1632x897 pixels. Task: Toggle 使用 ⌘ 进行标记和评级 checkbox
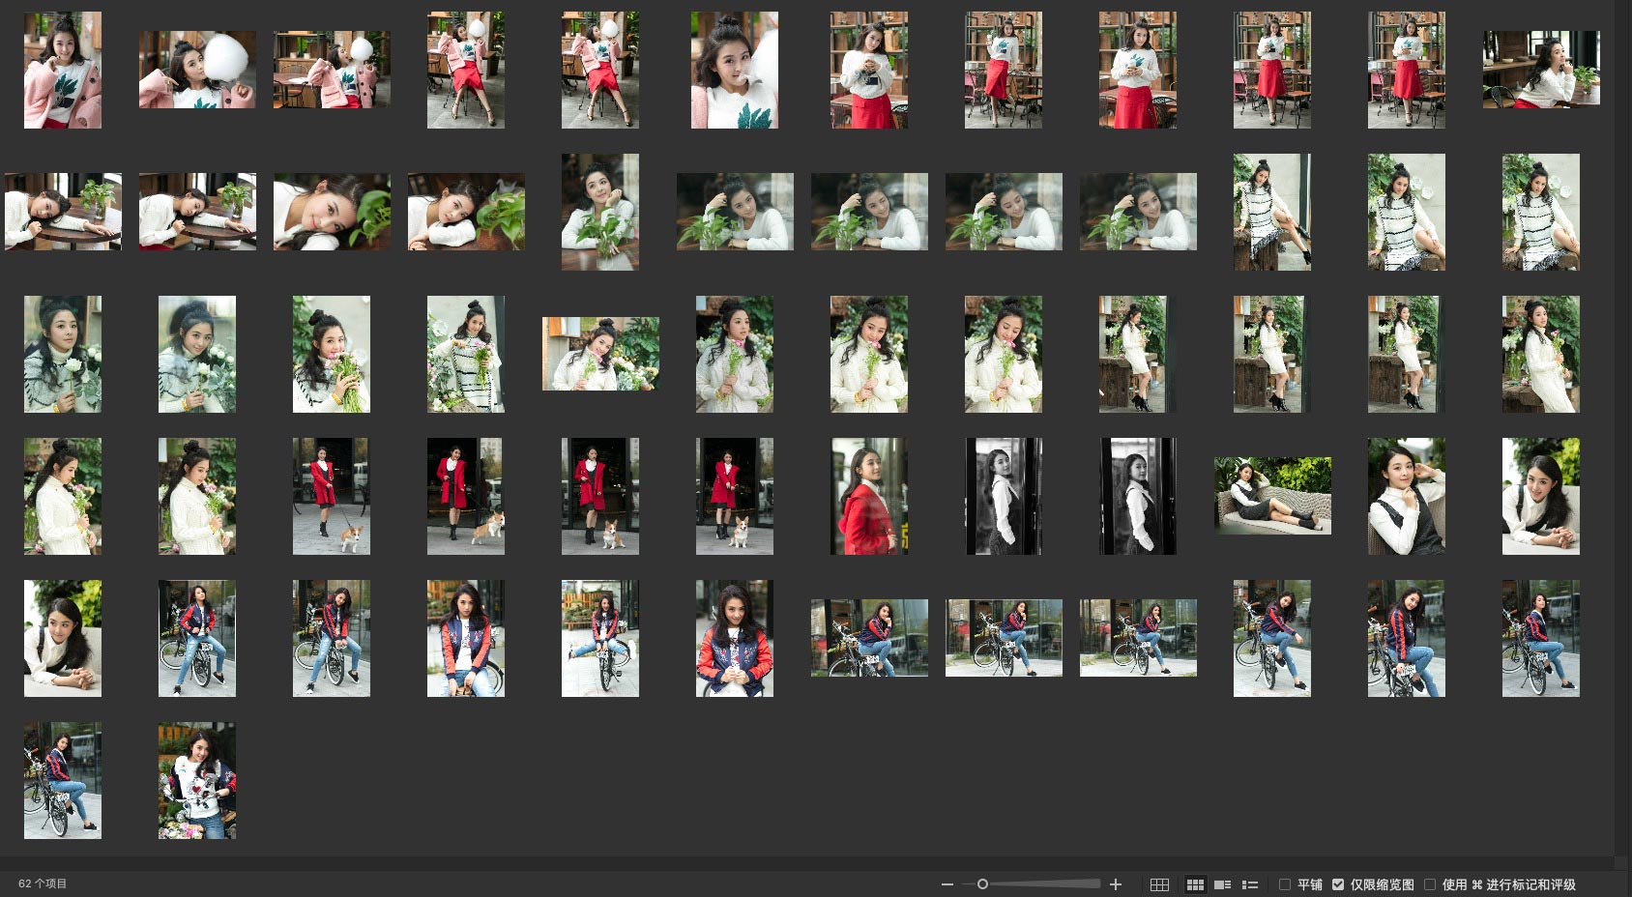coord(1430,884)
